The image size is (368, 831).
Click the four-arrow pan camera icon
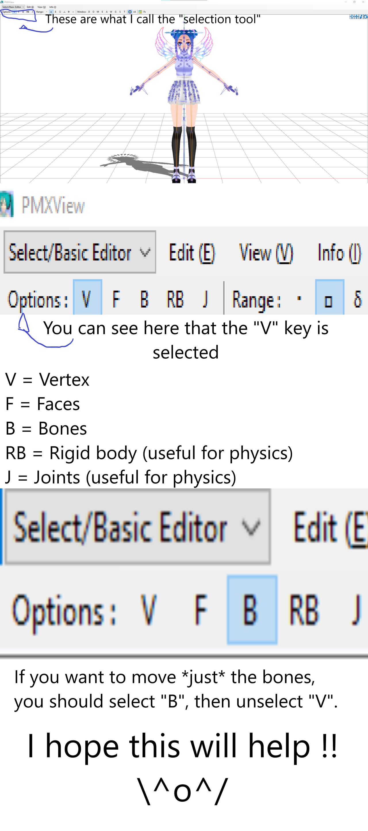(x=356, y=17)
